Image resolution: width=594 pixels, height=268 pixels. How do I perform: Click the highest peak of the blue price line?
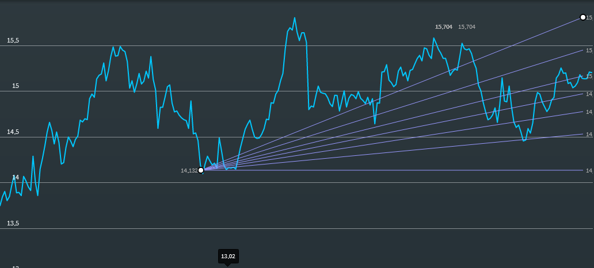pyautogui.click(x=295, y=18)
